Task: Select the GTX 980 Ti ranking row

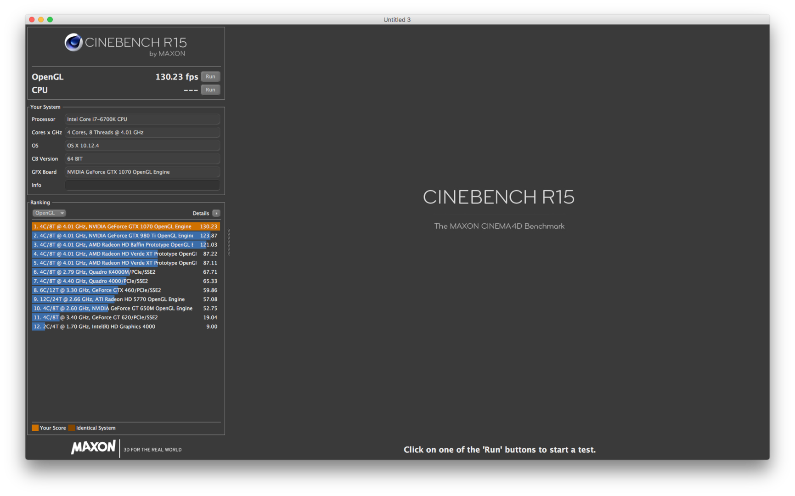Action: tap(125, 236)
